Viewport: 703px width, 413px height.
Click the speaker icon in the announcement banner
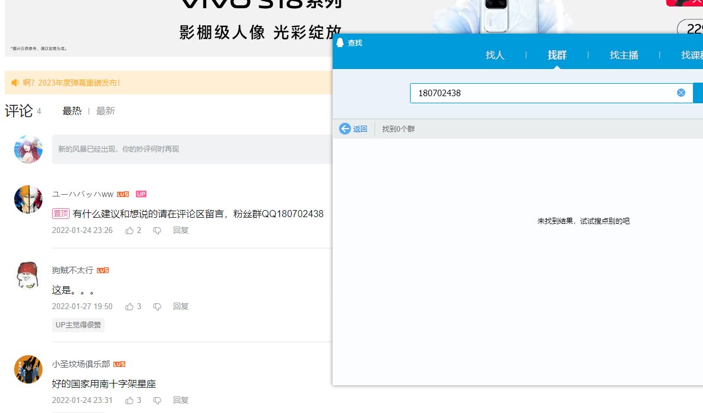(15, 83)
